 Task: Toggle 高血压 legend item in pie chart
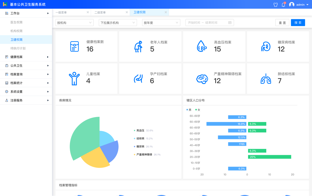click(x=140, y=130)
